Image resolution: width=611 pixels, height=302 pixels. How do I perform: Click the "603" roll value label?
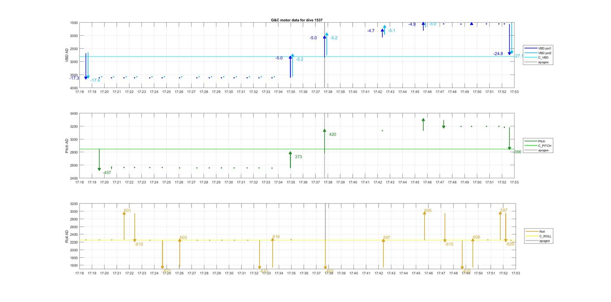point(183,238)
